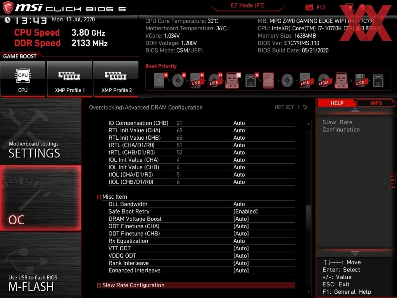The image size is (397, 298).
Task: Select the last legacy network boot icon
Action: coord(378,81)
